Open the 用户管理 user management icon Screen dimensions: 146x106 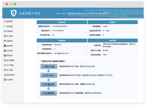(5, 36)
